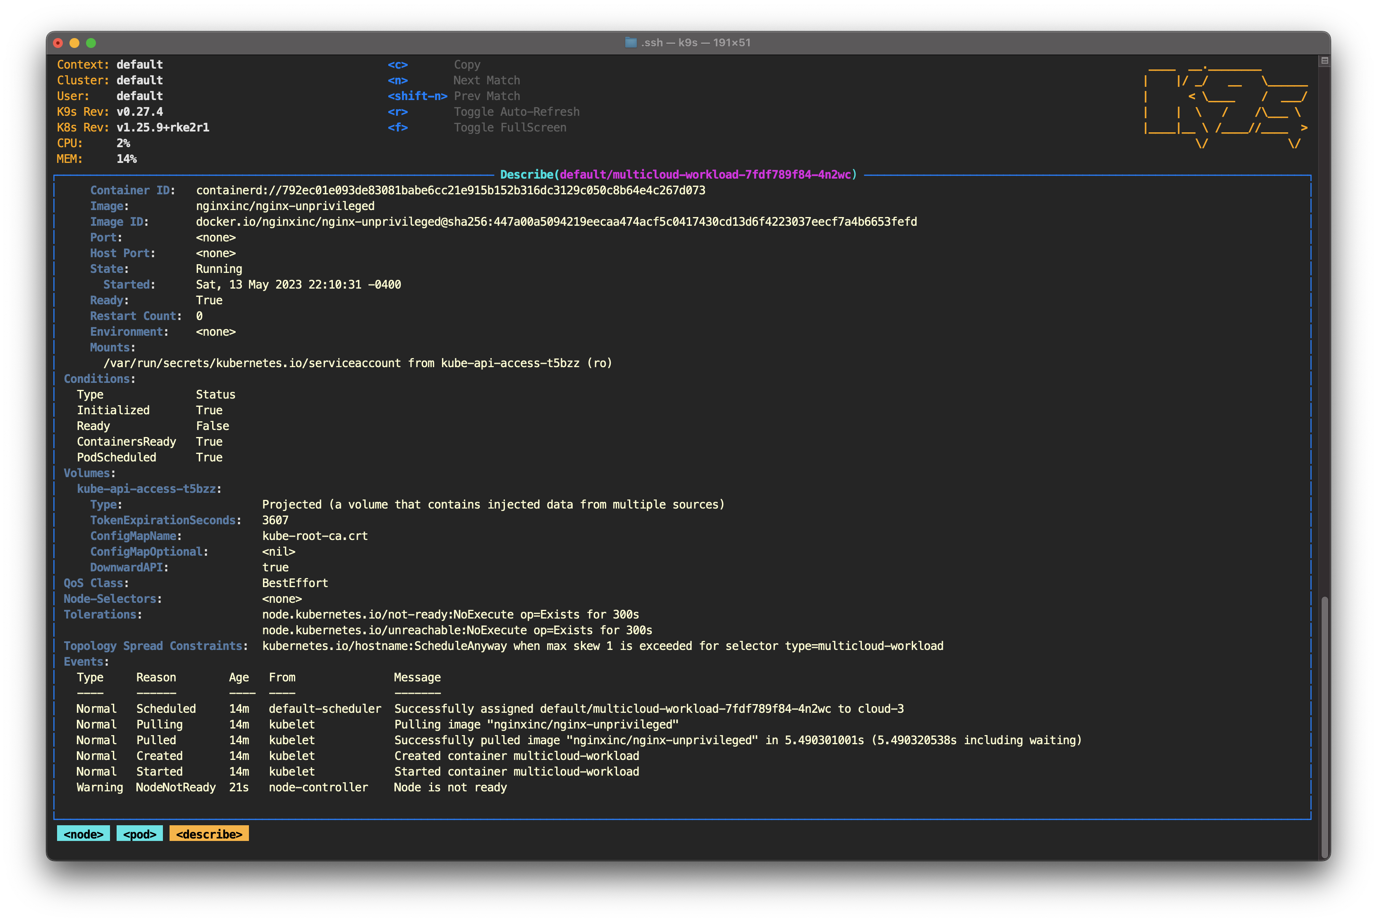Click the Started timestamp Sat, 13 May 2023

click(298, 284)
